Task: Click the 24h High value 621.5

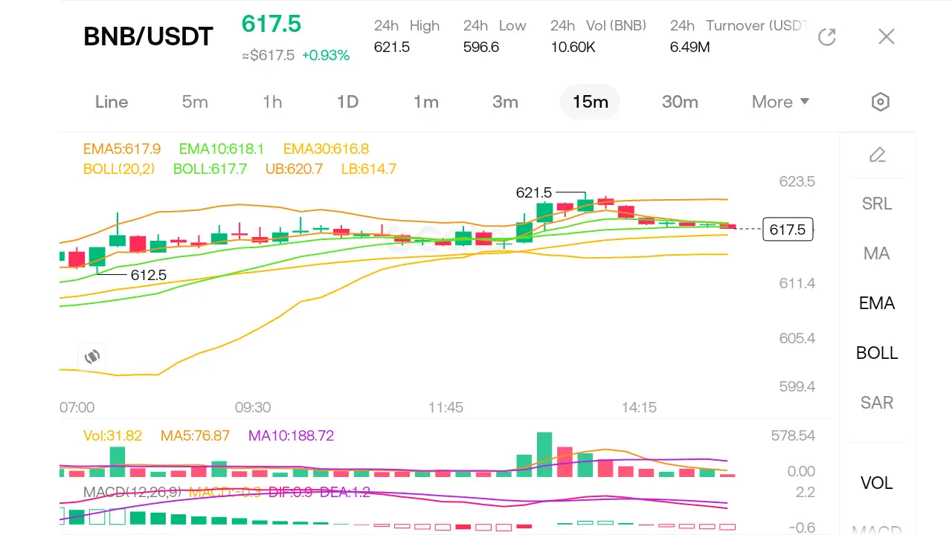Action: [x=392, y=47]
